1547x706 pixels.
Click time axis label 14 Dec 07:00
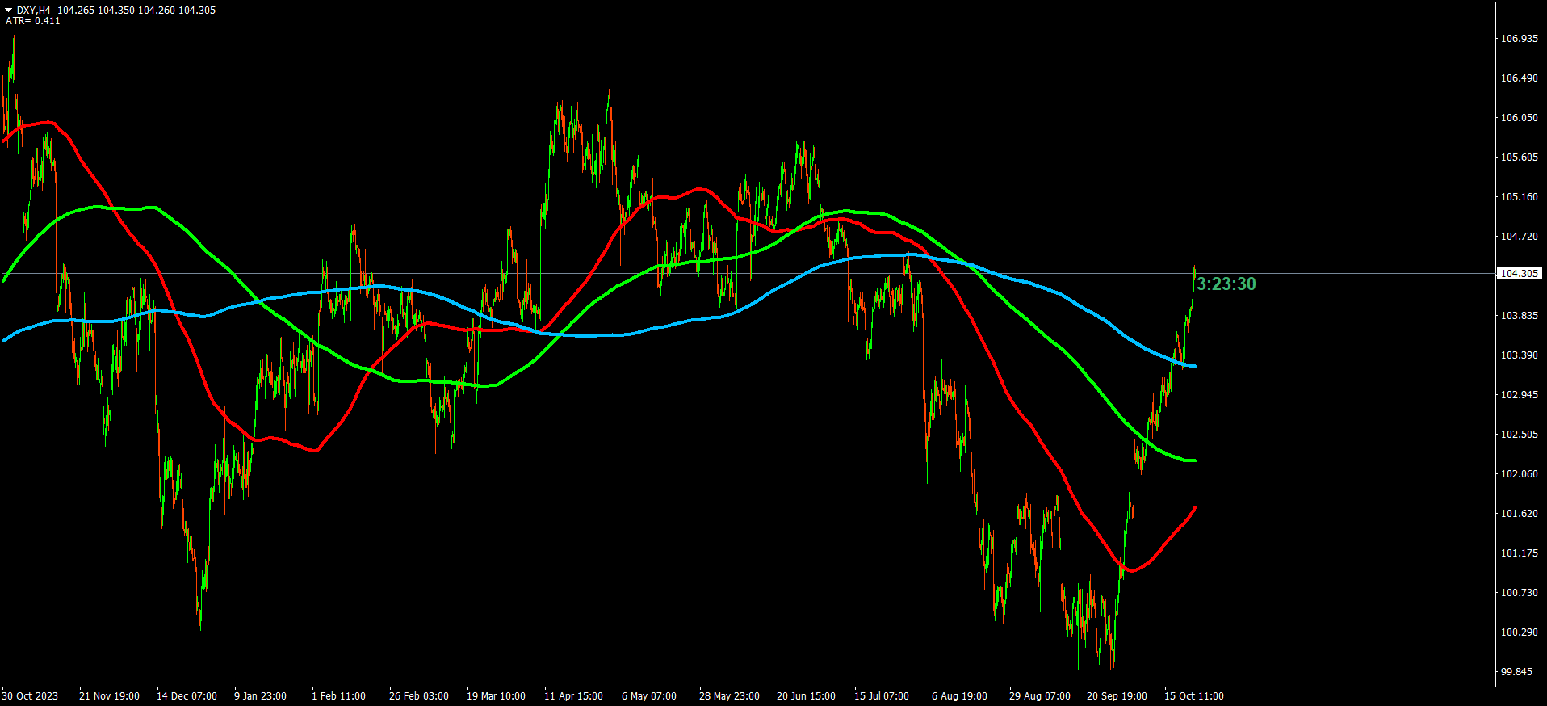point(187,696)
